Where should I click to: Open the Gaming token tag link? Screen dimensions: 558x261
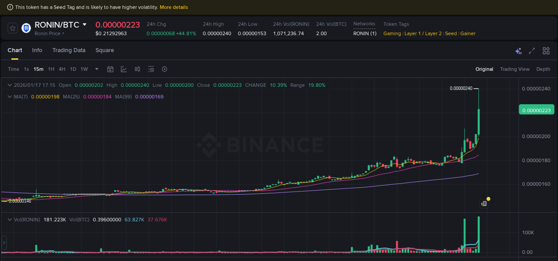(x=392, y=33)
